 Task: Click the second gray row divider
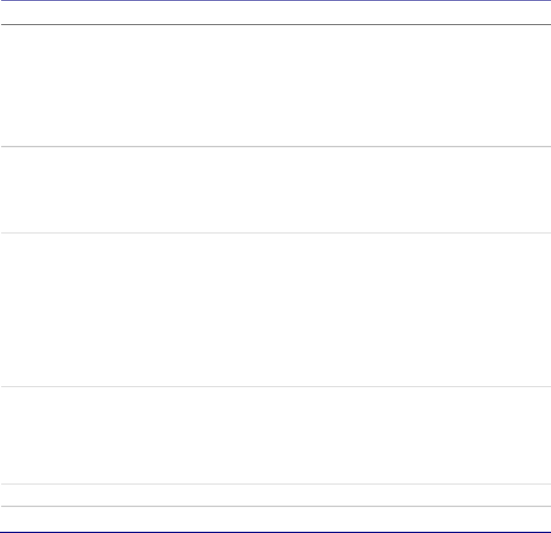click(x=275, y=233)
